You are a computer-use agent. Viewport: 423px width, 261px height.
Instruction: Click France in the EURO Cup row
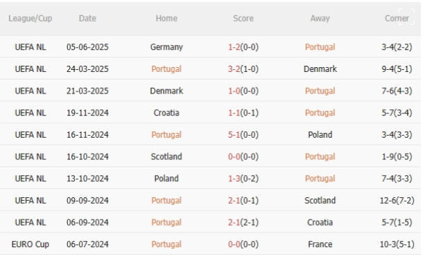(320, 244)
